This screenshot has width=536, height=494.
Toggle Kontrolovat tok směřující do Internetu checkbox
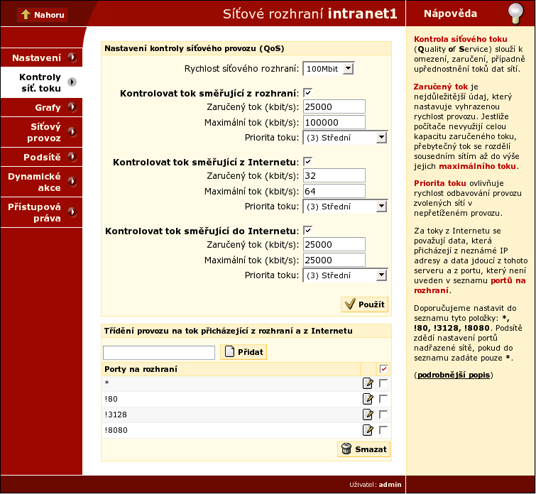tap(307, 231)
